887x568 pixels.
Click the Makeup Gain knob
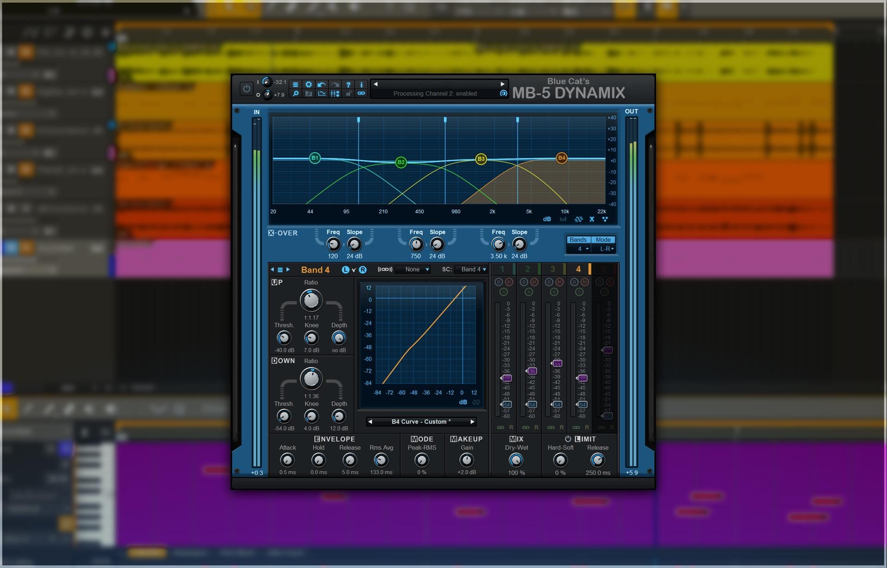467,460
